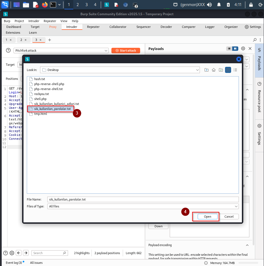Open request editor settings gear at bottom

point(12,253)
